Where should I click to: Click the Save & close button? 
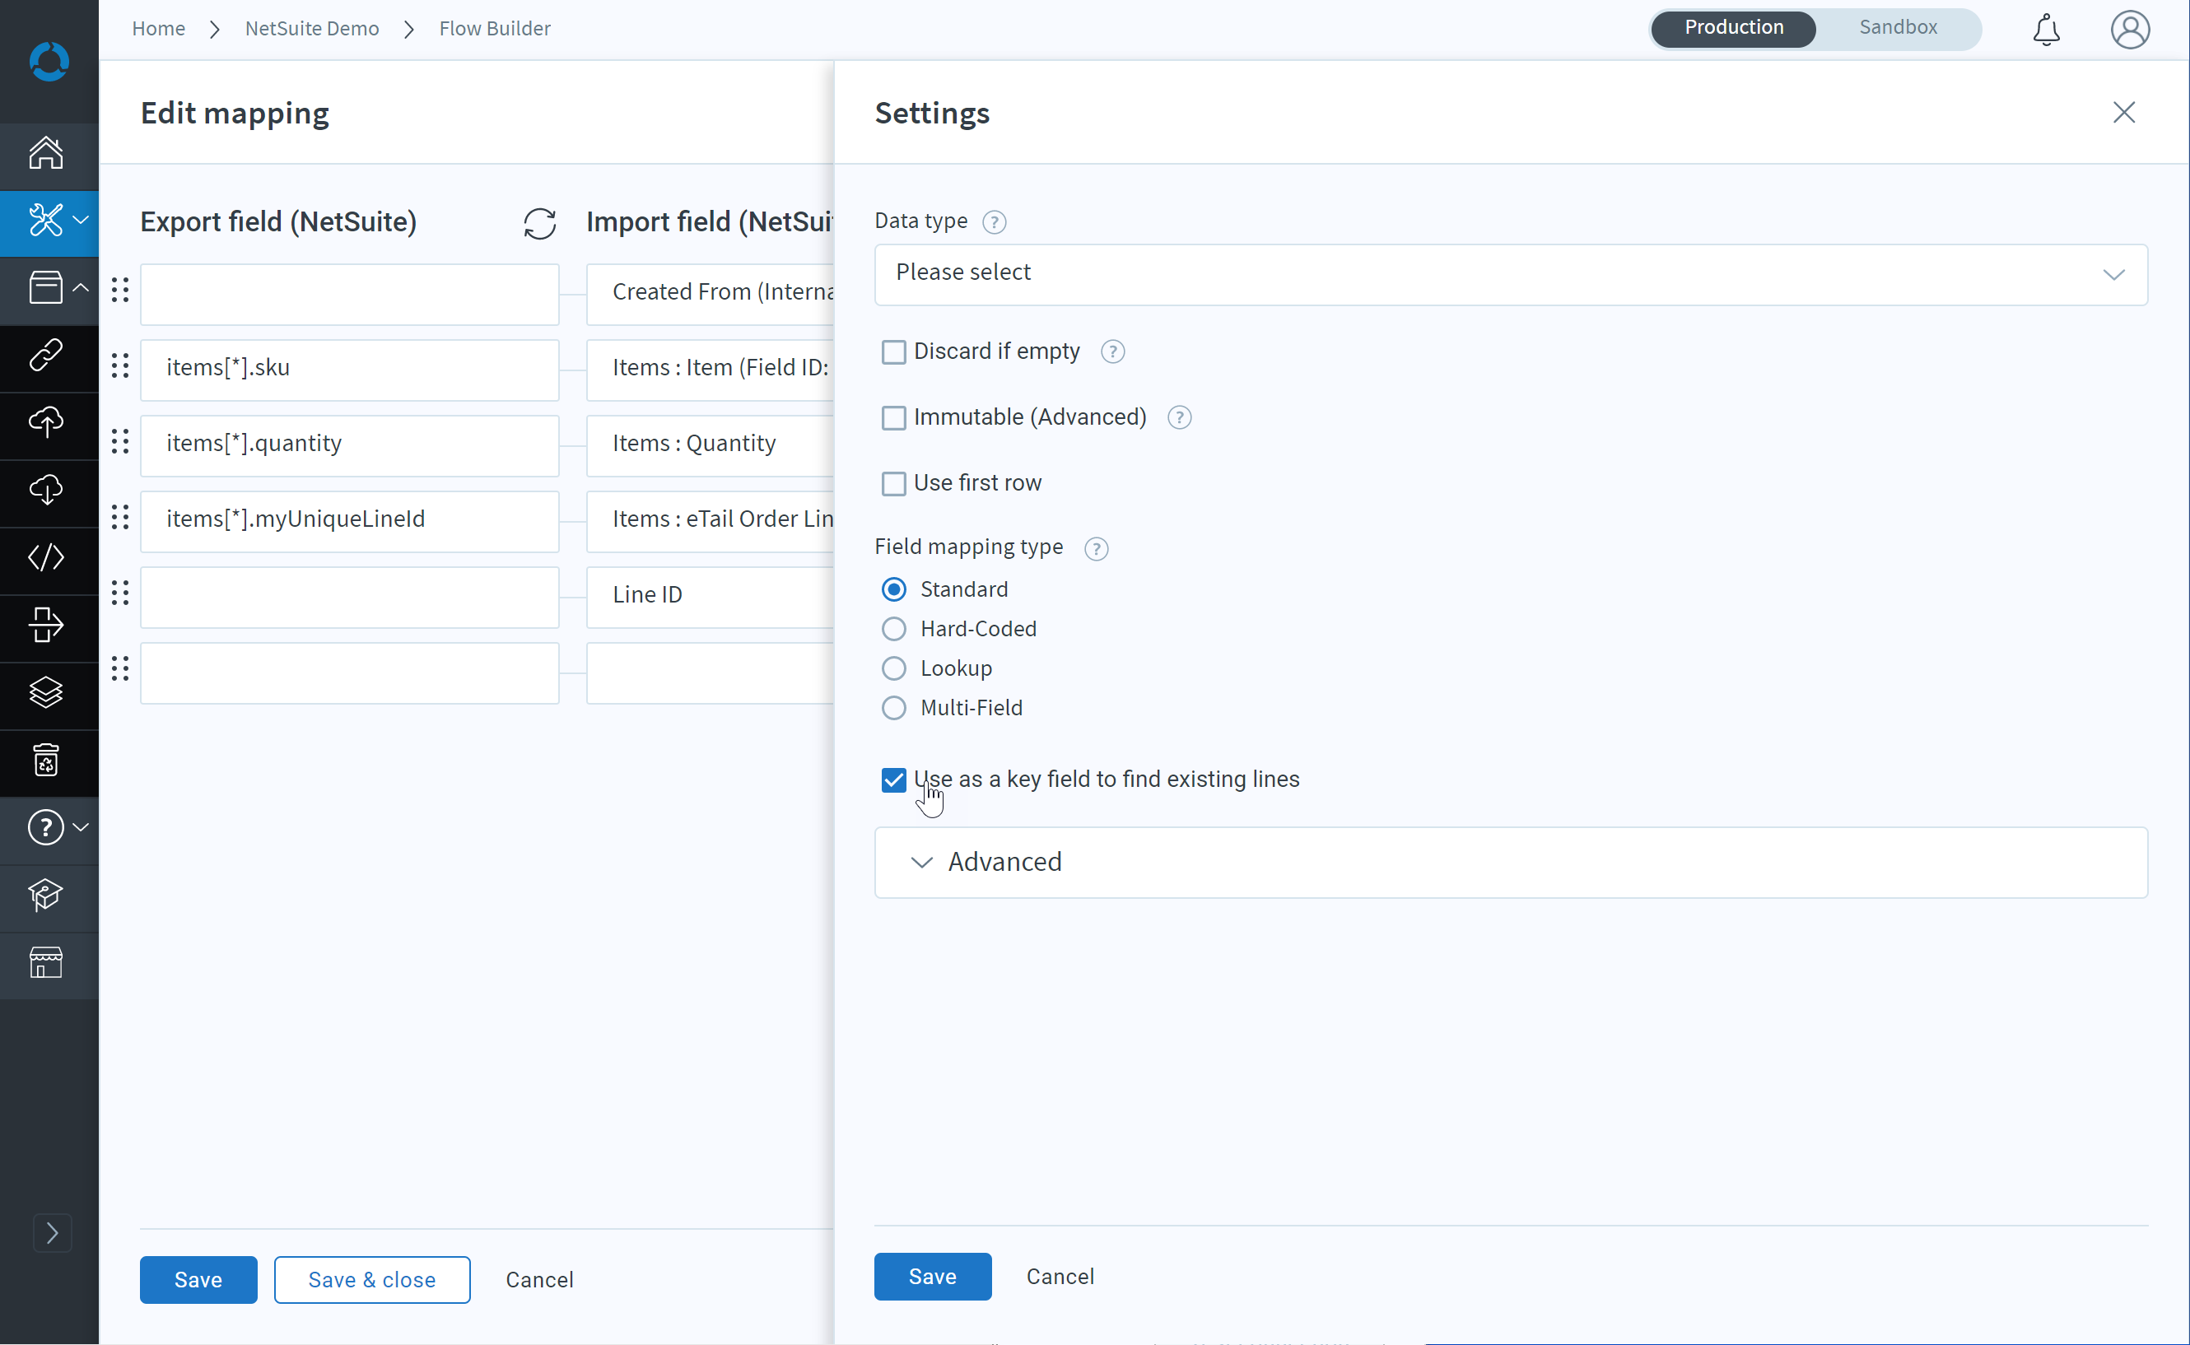tap(372, 1279)
